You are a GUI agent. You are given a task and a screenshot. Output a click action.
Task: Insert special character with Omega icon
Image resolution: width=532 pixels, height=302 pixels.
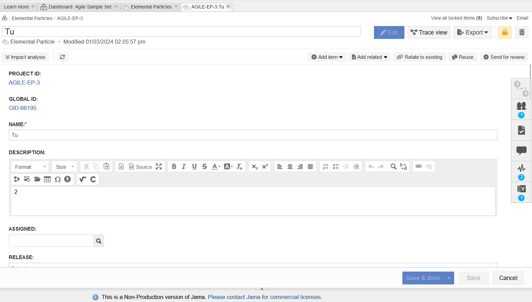click(x=58, y=179)
